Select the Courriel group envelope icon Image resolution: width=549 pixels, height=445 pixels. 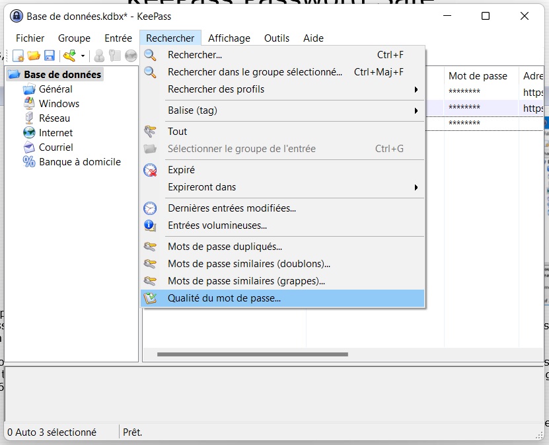[x=29, y=147]
